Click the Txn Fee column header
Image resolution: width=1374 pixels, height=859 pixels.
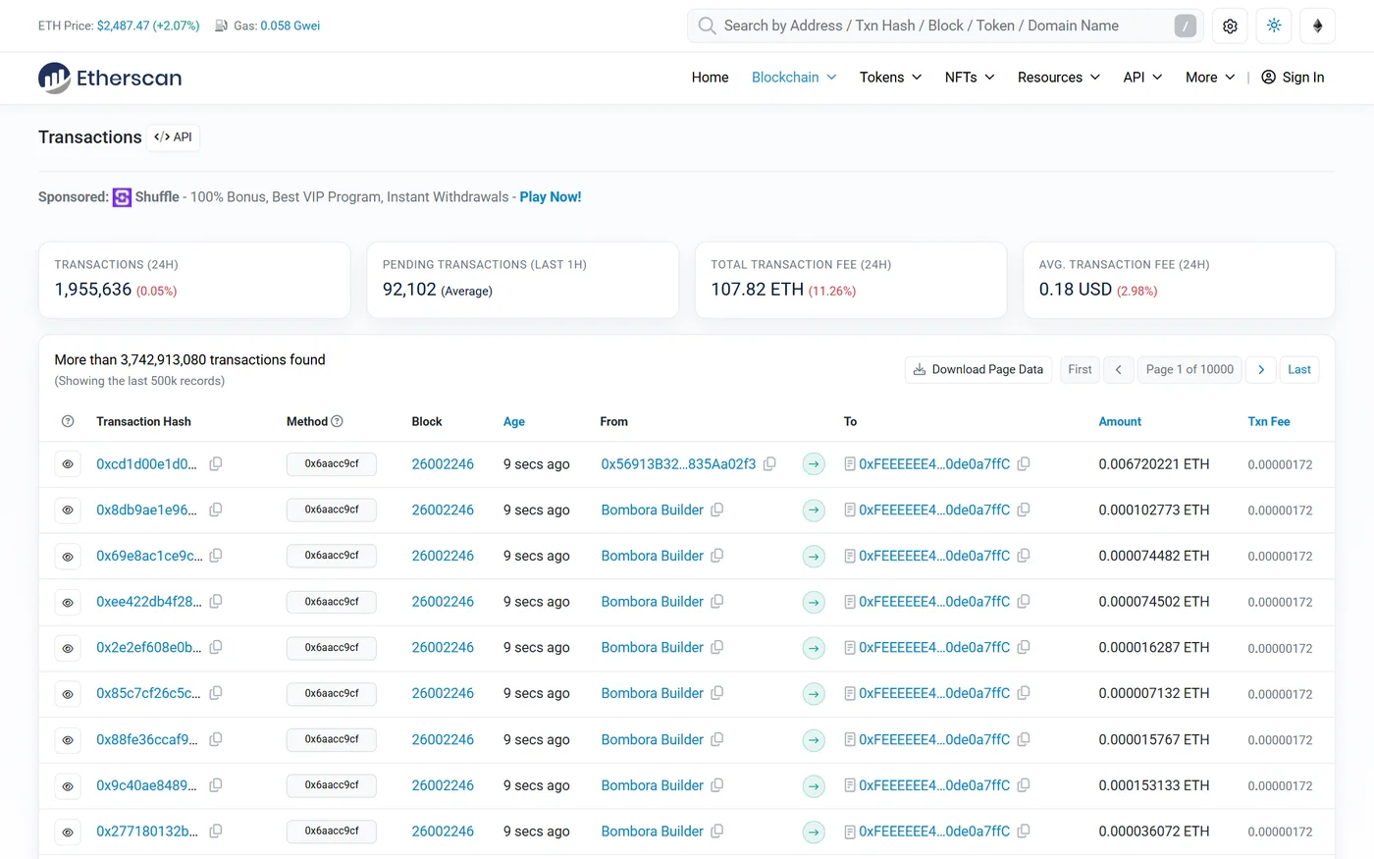point(1269,421)
